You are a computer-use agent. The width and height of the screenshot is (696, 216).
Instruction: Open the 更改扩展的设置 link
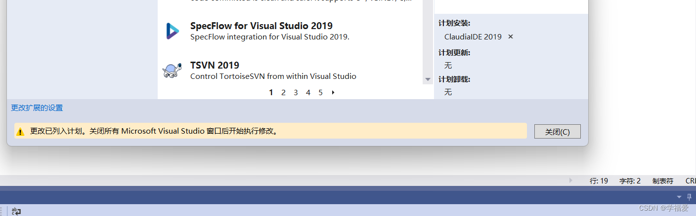coord(37,108)
